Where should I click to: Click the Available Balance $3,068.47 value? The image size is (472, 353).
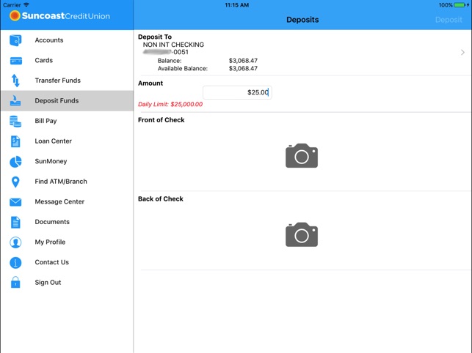[x=243, y=69]
